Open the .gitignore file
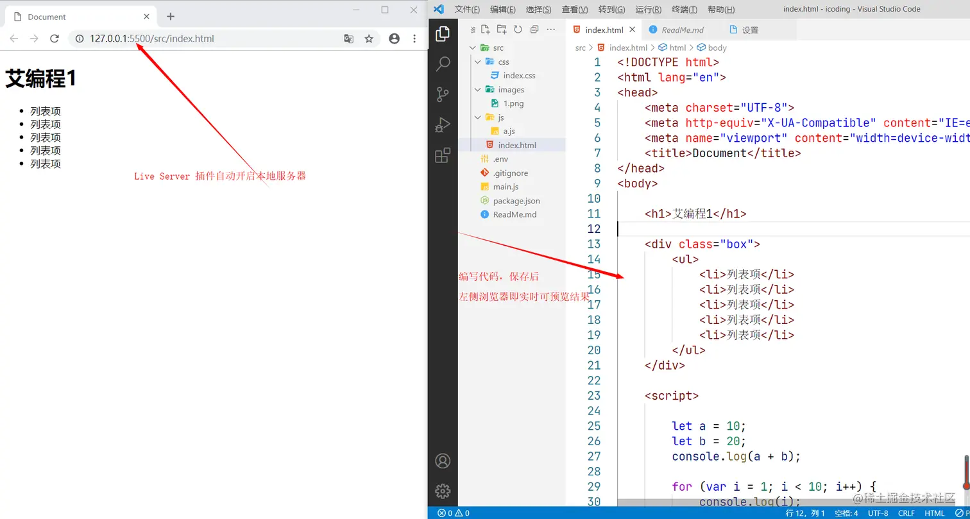Viewport: 970px width, 519px height. (x=512, y=173)
